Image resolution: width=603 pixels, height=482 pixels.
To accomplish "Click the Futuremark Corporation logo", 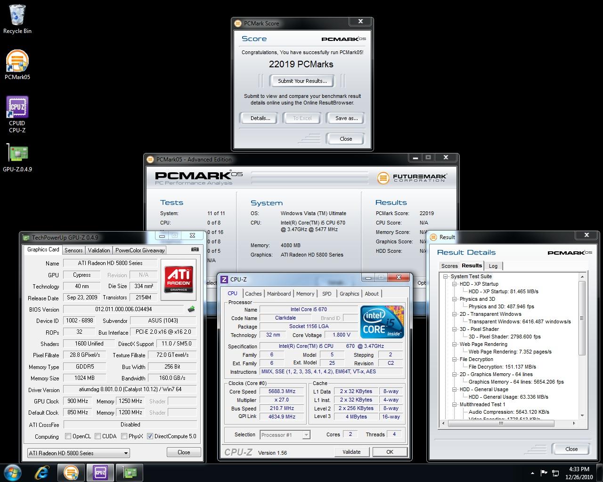I will pyautogui.click(x=412, y=177).
